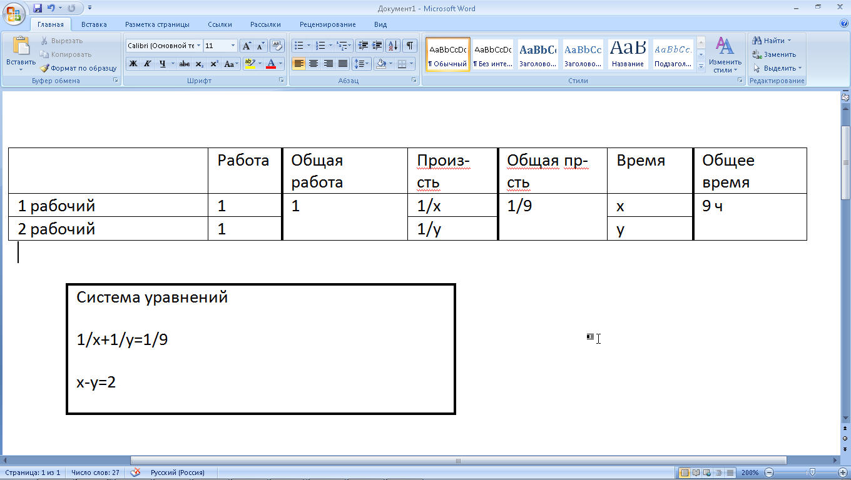
Task: Click the spelling check icon in status bar
Action: pyautogui.click(x=135, y=472)
